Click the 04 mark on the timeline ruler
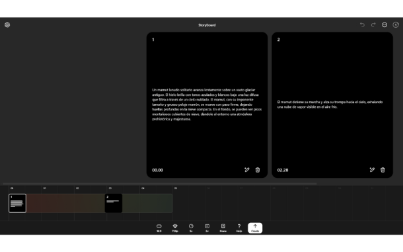The height and width of the screenshot is (252, 403). click(143, 189)
